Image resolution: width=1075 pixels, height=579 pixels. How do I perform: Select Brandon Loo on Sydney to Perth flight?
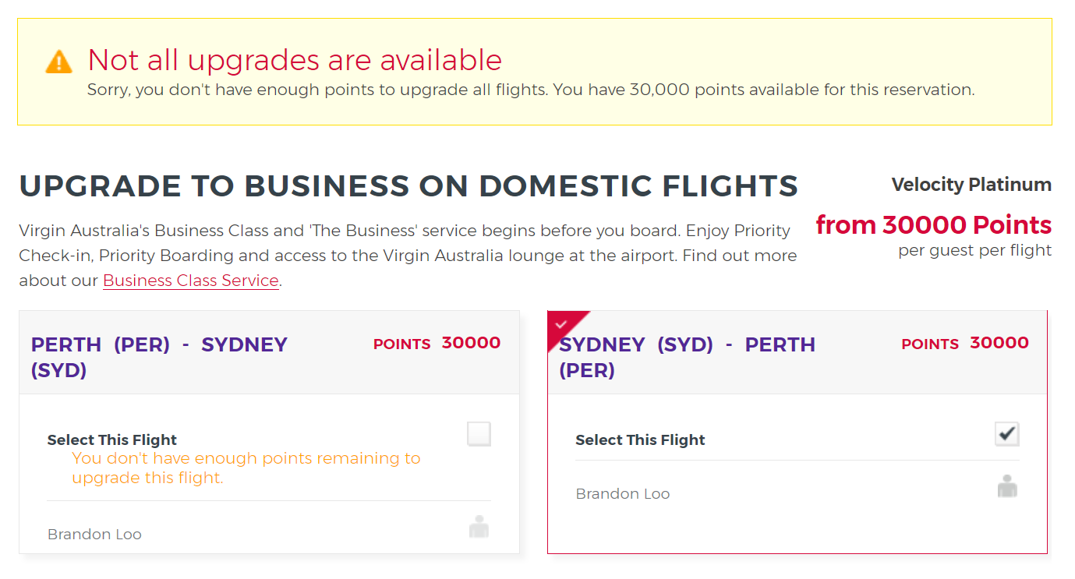tap(622, 494)
